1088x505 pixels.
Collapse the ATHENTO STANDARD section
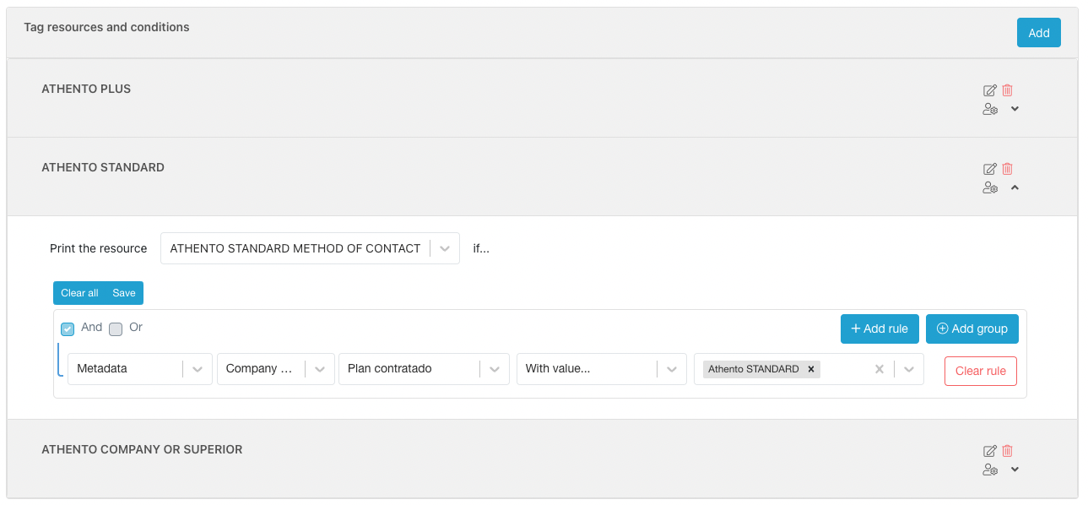tap(1015, 187)
